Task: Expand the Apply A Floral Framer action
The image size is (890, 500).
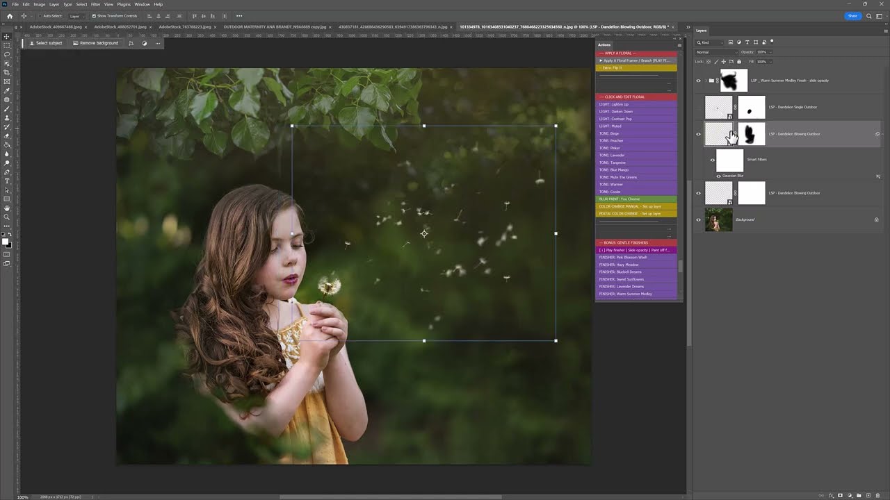Action: pyautogui.click(x=601, y=60)
